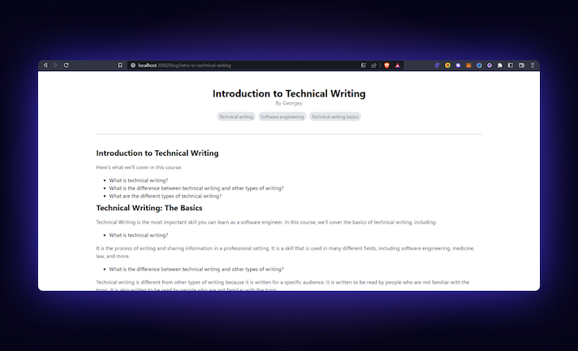Image resolution: width=578 pixels, height=351 pixels.
Task: Click 'Here's what we'll cover in this course:'
Action: [139, 167]
